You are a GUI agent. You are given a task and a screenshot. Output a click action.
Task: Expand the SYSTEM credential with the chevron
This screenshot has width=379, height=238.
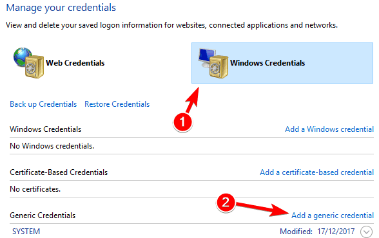tap(366, 232)
